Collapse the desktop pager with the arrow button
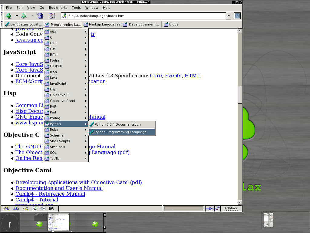 tap(105, 227)
